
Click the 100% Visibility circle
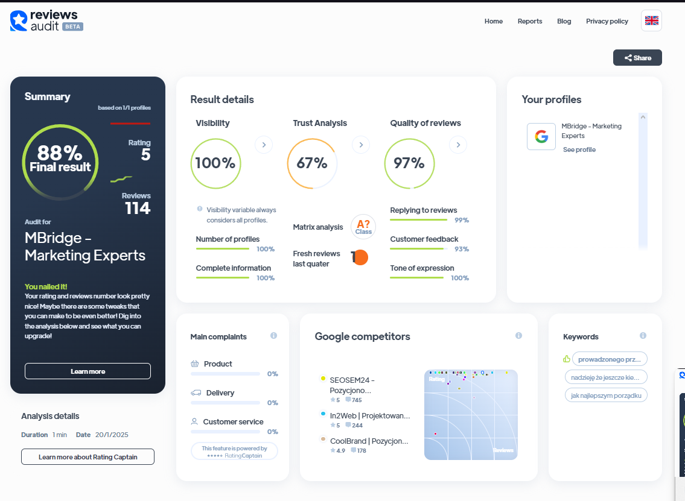(216, 163)
